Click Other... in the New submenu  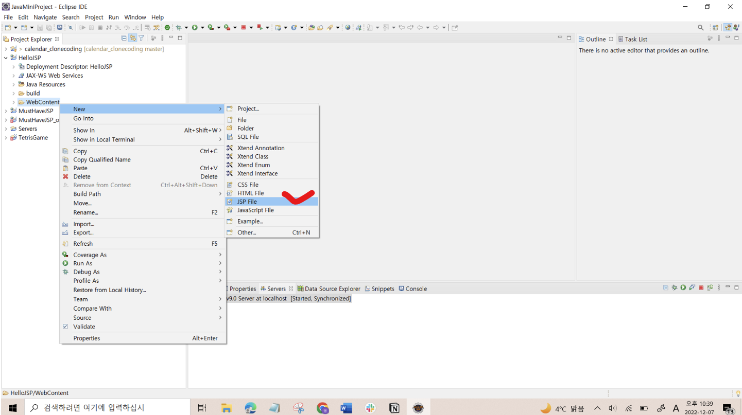[272, 232]
